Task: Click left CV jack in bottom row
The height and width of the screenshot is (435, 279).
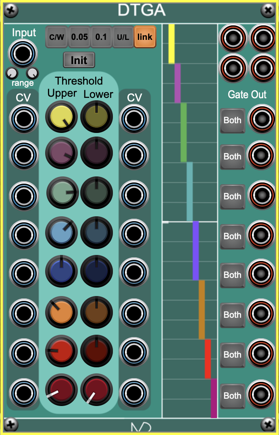Action: click(24, 393)
